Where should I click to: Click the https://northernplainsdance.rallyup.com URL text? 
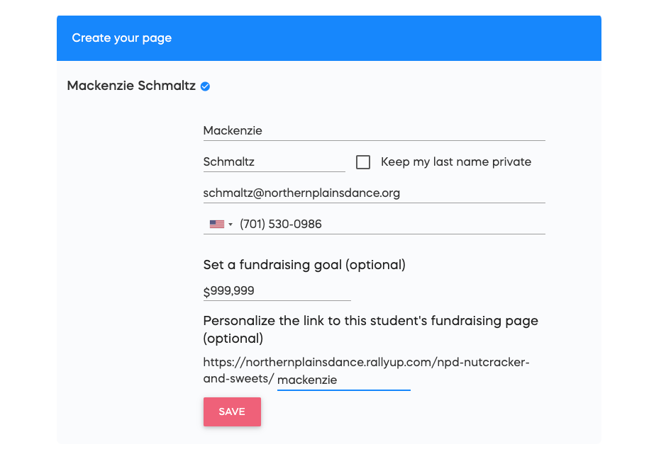[318, 363]
